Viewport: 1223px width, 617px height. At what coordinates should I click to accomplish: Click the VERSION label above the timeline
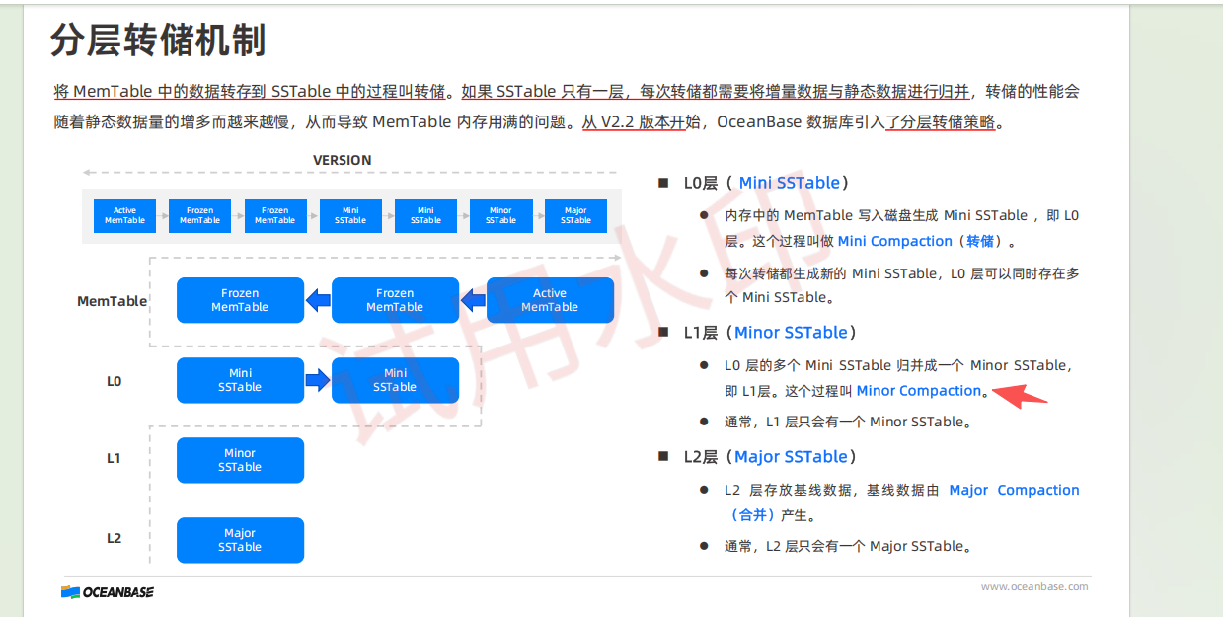pyautogui.click(x=342, y=160)
